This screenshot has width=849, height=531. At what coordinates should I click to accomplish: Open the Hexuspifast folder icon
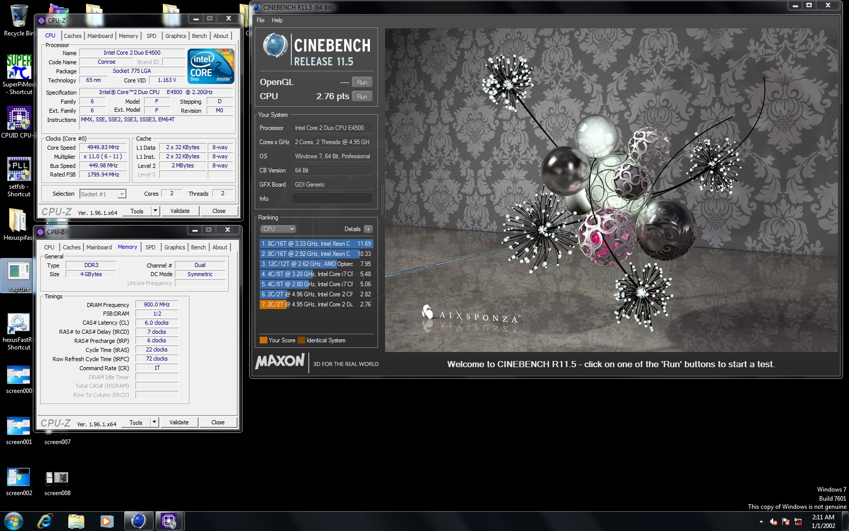pos(18,220)
